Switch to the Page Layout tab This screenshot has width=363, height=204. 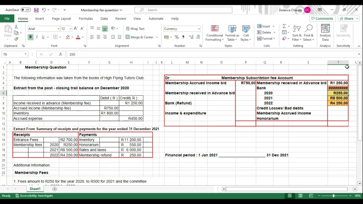(61, 19)
